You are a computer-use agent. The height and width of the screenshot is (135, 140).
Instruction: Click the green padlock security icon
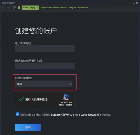(x=19, y=8)
